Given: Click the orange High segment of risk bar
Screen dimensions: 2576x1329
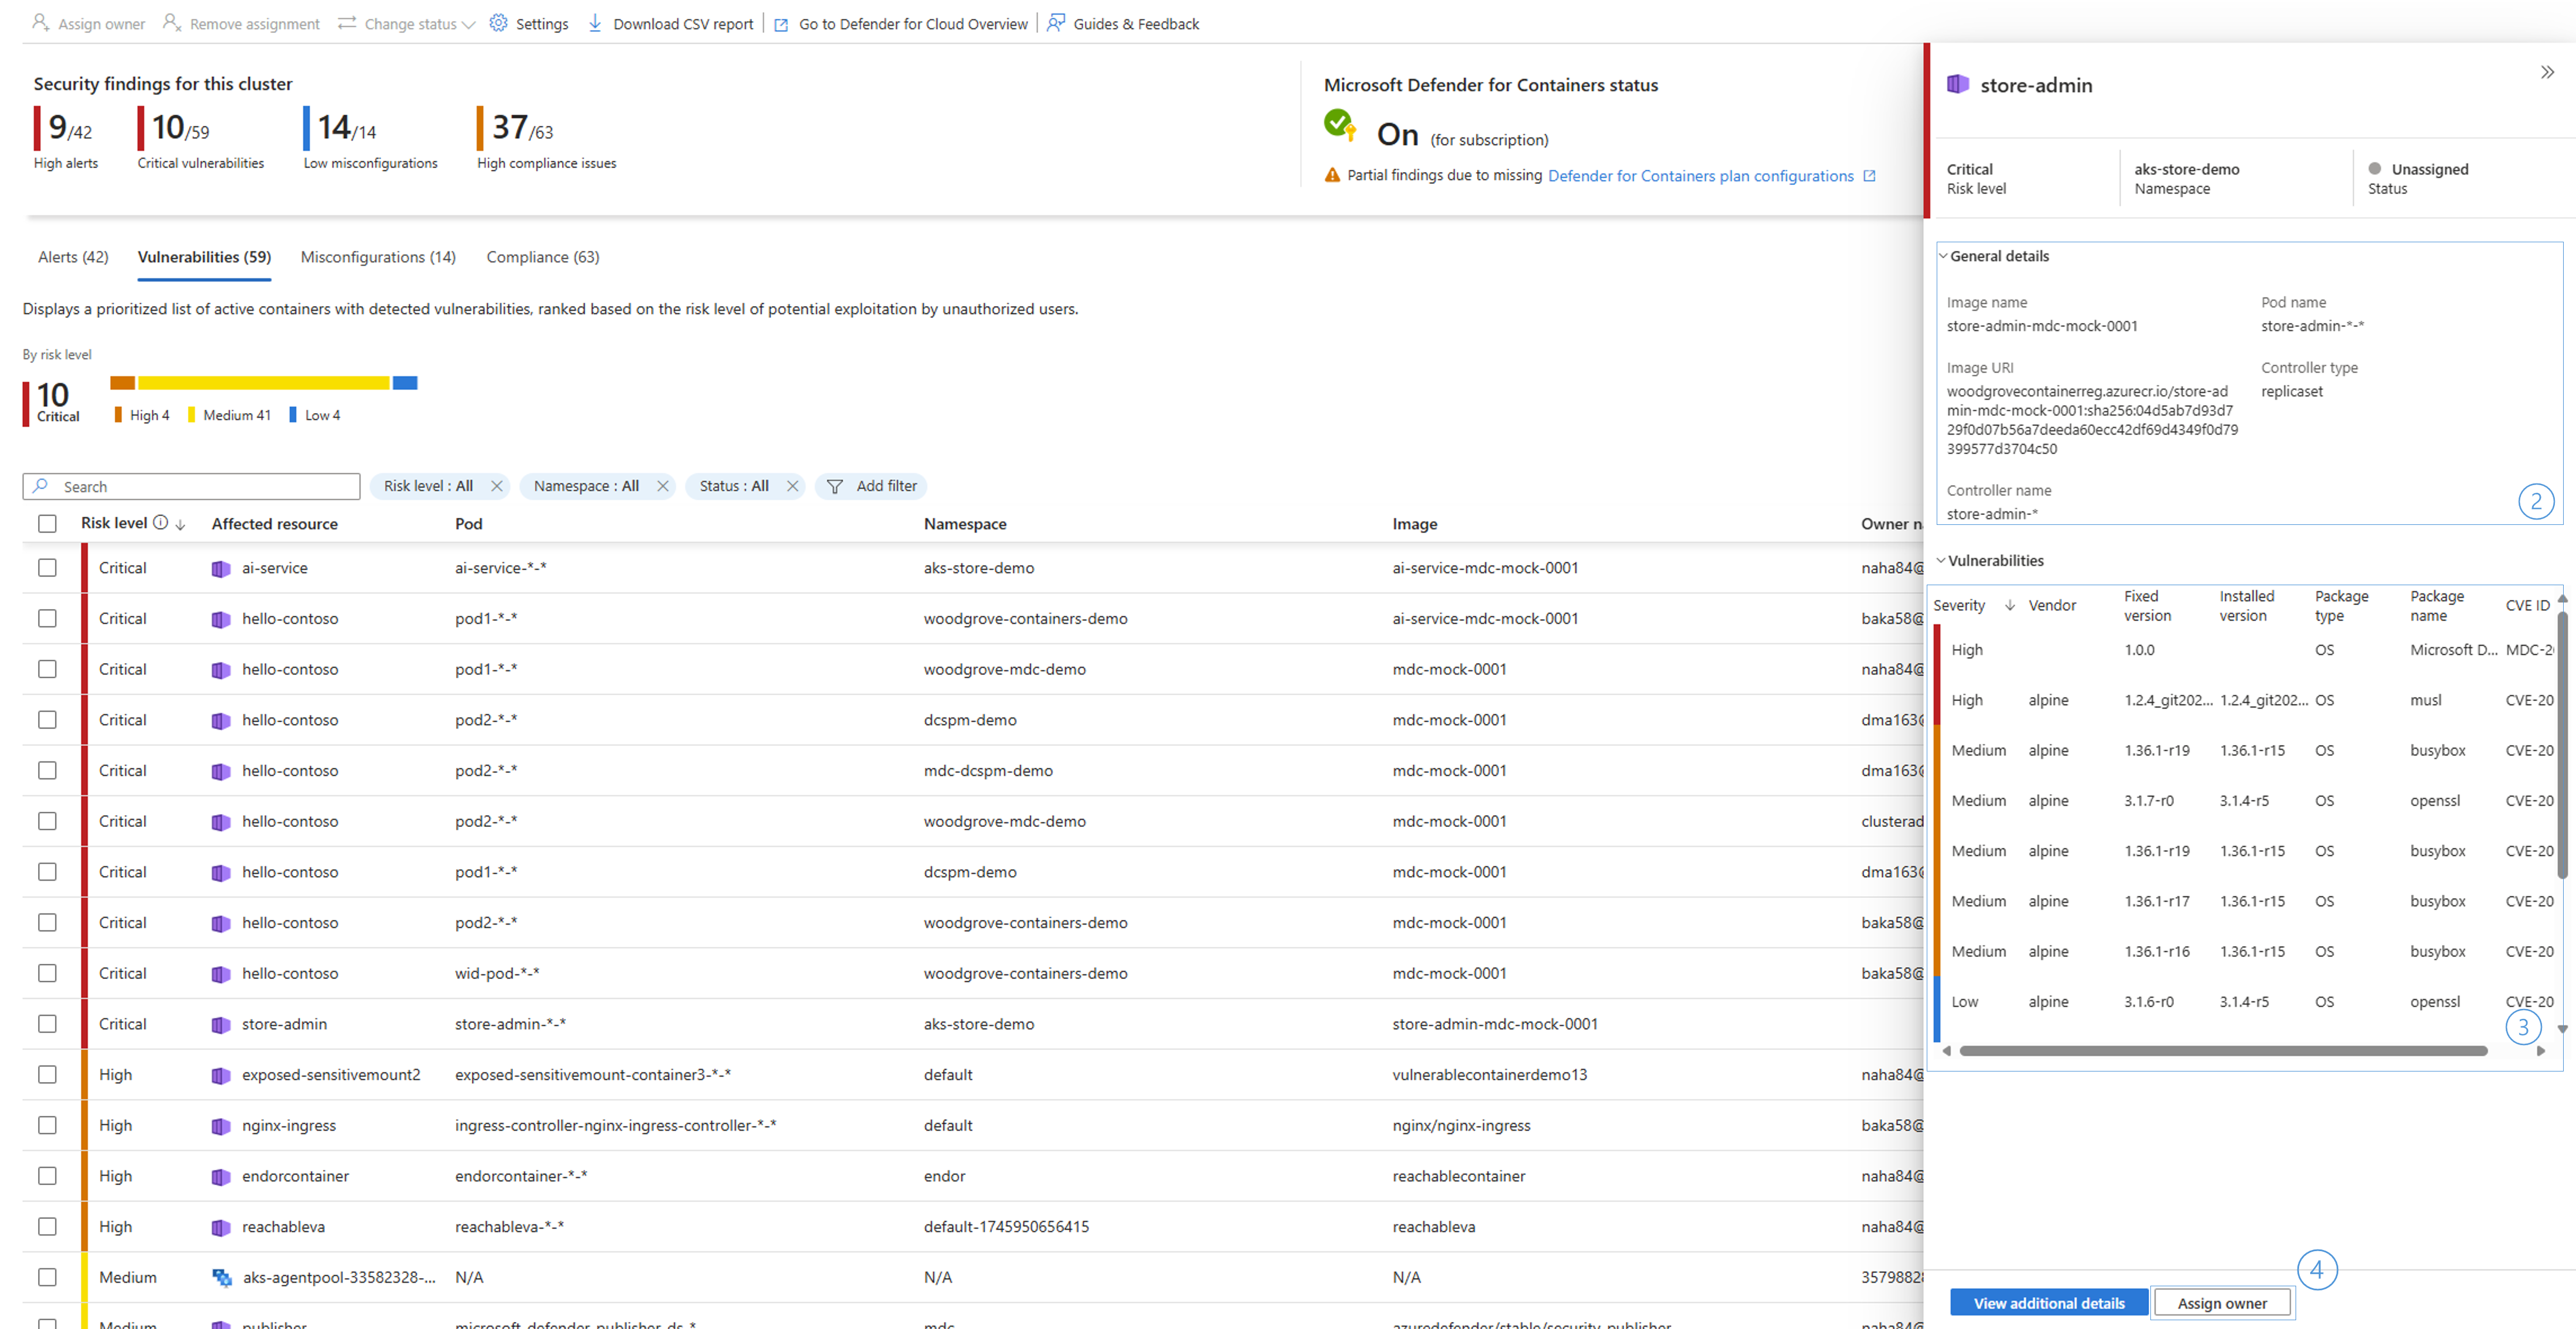Looking at the screenshot, I should 122,383.
